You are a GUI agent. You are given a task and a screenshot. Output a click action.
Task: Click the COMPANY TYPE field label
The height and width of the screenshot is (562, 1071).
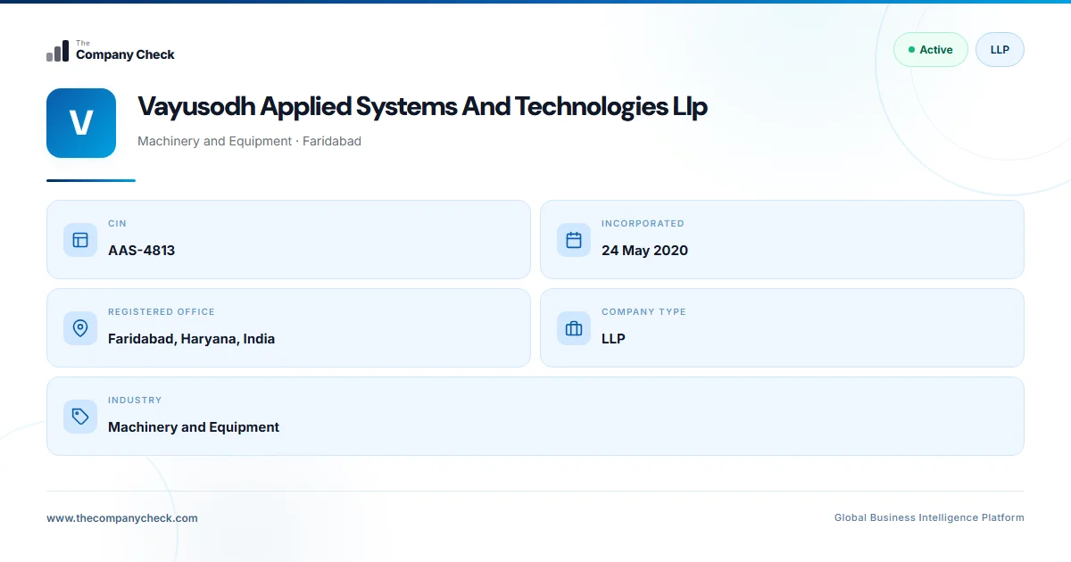[643, 312]
